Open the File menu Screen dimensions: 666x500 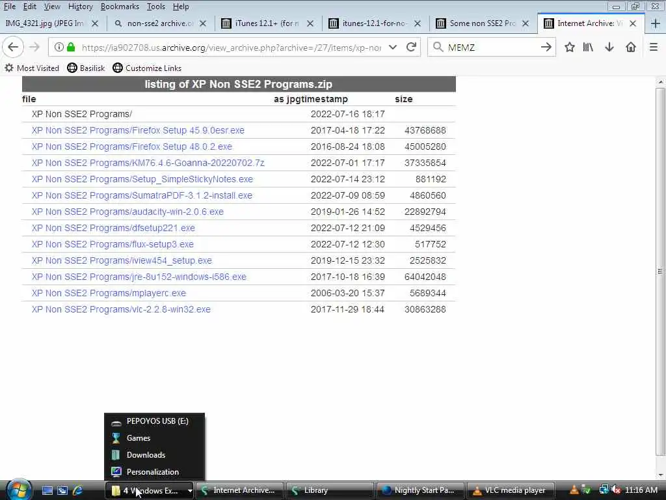click(x=10, y=7)
